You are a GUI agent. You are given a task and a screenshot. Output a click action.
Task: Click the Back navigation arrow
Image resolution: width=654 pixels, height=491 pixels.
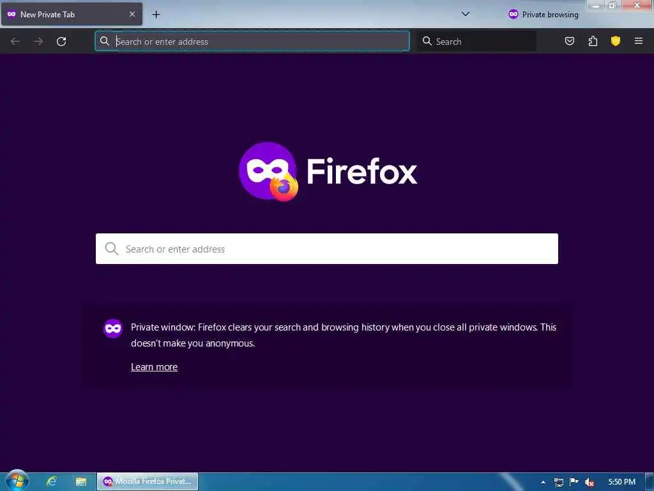coord(15,42)
